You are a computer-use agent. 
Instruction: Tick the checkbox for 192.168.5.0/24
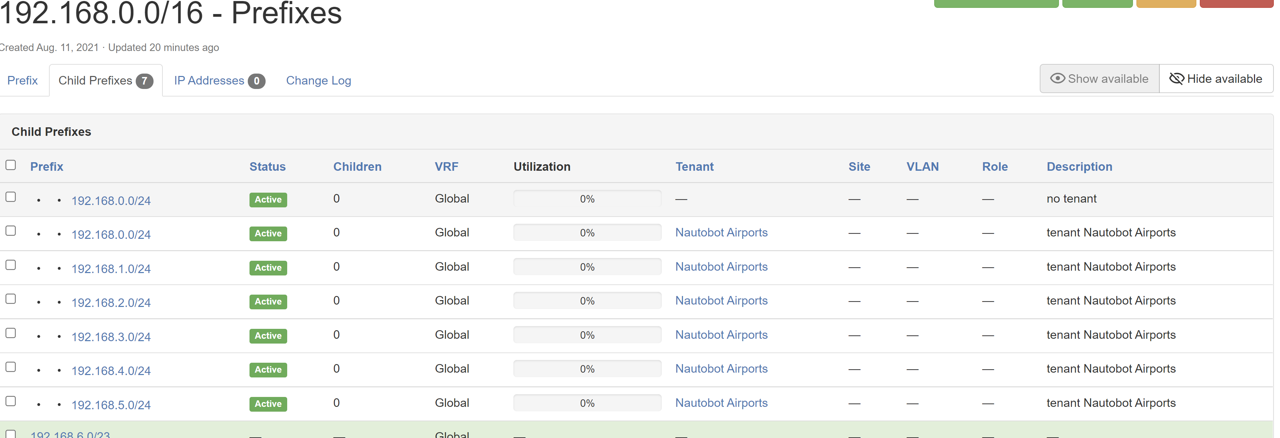click(x=11, y=401)
